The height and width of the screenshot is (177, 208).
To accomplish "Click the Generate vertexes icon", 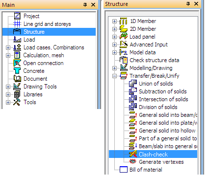I will click(132, 162).
